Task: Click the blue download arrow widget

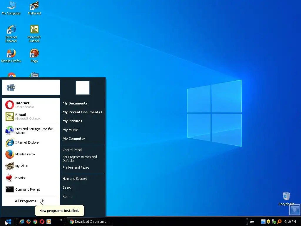Action: (x=295, y=210)
